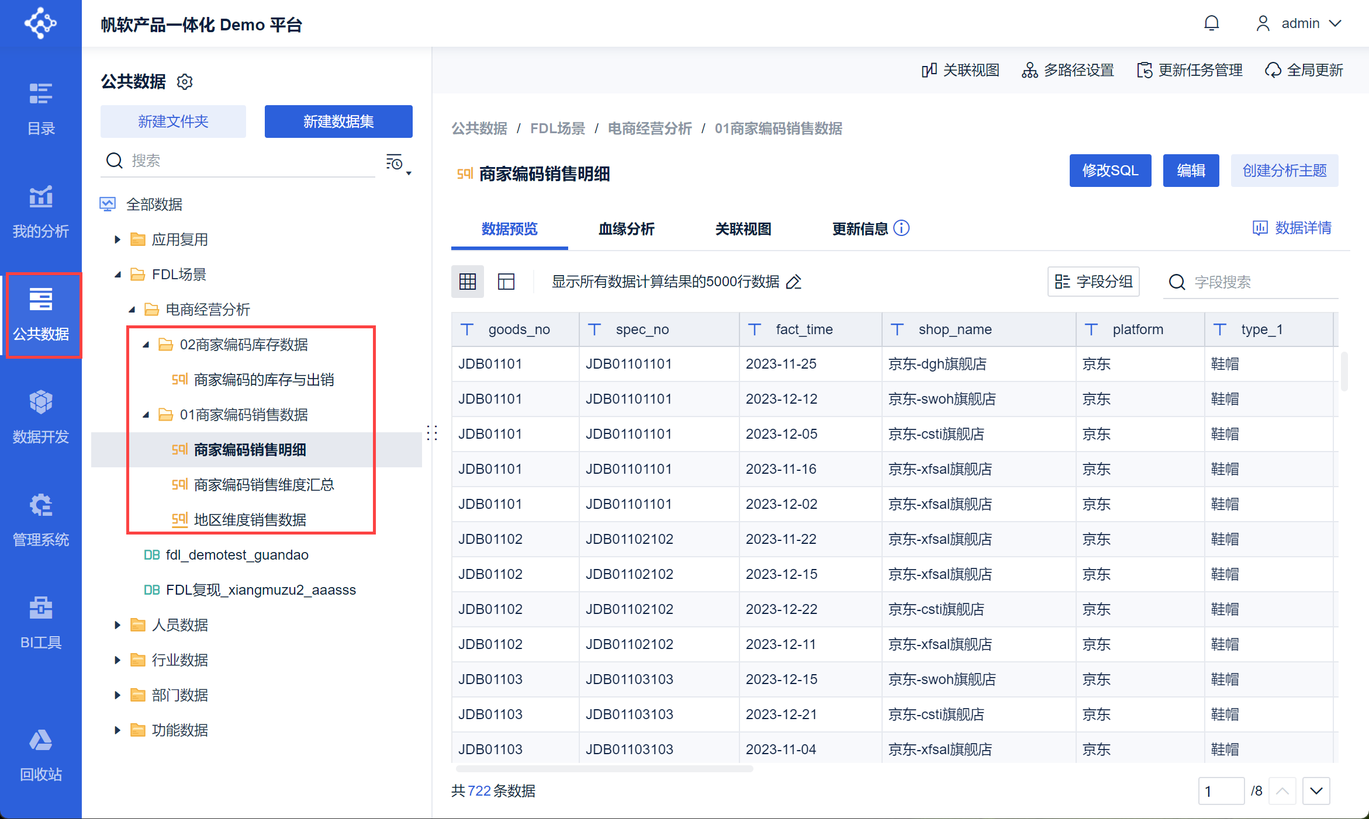The width and height of the screenshot is (1369, 819).
Task: Edit the displayed rows pencil icon
Action: 794,282
